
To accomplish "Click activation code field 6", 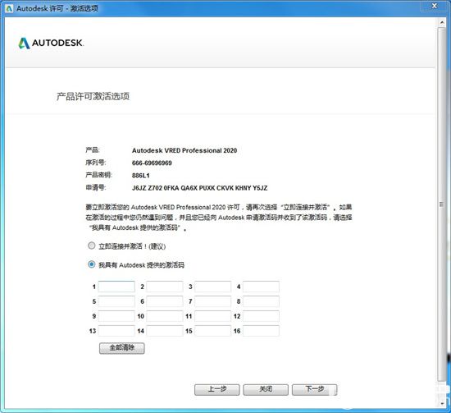I will click(165, 301).
